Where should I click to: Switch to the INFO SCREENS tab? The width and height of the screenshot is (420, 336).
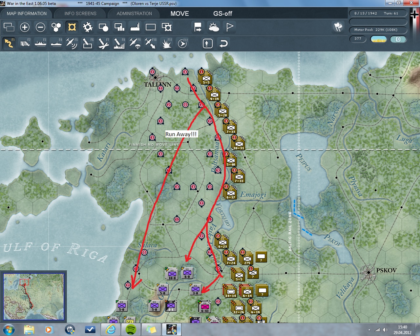click(80, 13)
